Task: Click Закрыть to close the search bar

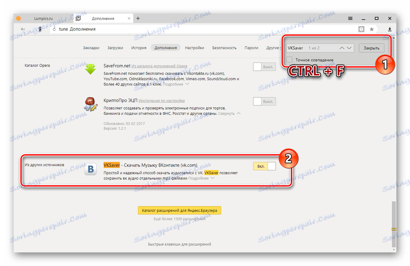Action: coord(371,48)
